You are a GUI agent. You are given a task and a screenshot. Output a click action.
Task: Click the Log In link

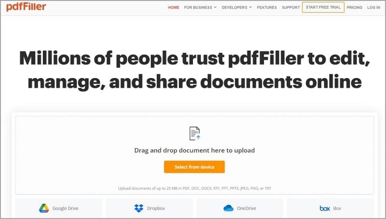[x=373, y=7]
